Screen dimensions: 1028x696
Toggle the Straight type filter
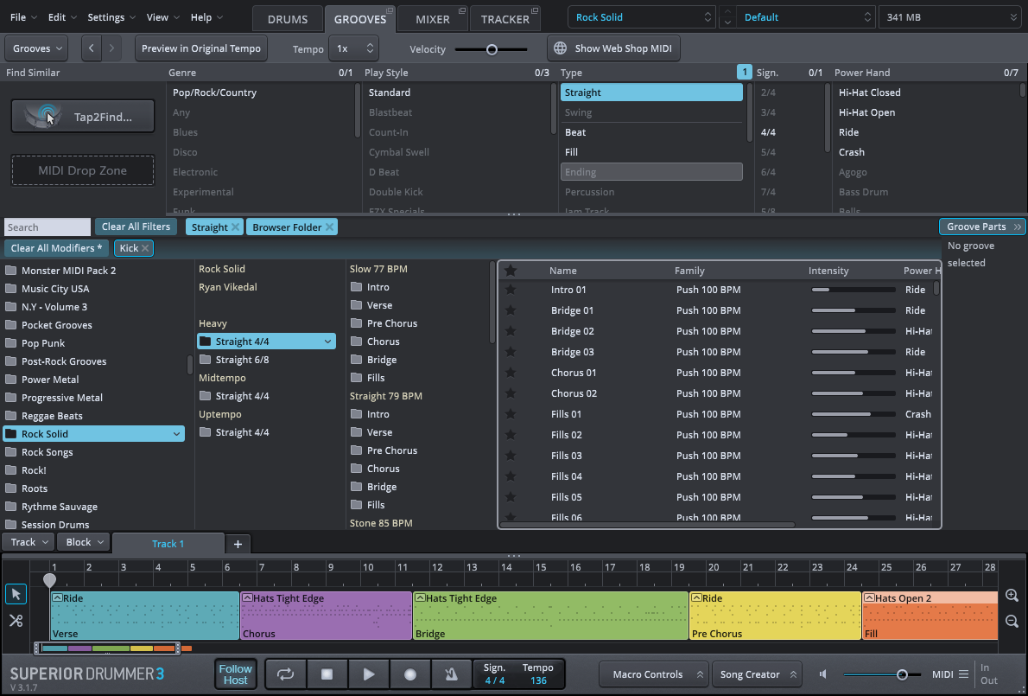click(651, 93)
